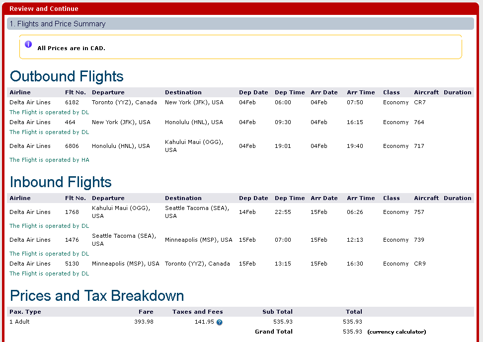Image resolution: width=483 pixels, height=342 pixels.
Task: Click the "All Prices are in CAD." notice text
Action: [72, 48]
